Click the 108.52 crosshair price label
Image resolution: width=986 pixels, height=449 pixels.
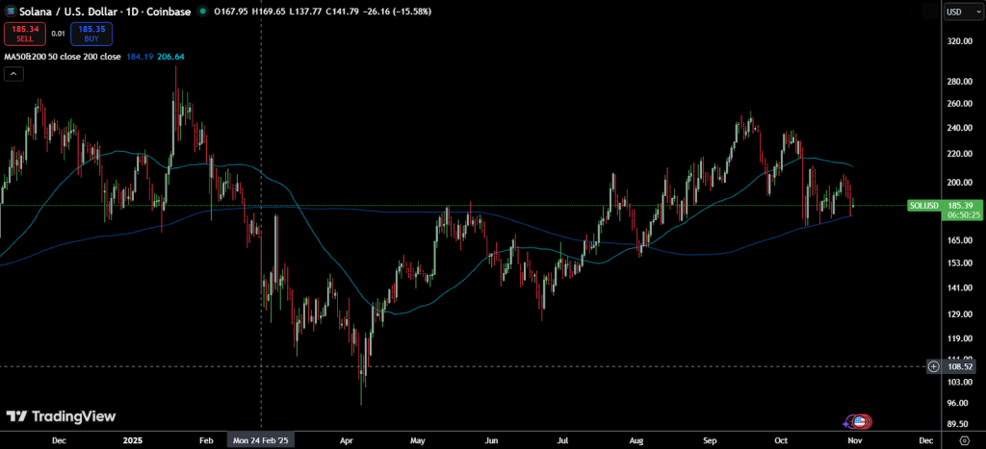[x=962, y=366]
